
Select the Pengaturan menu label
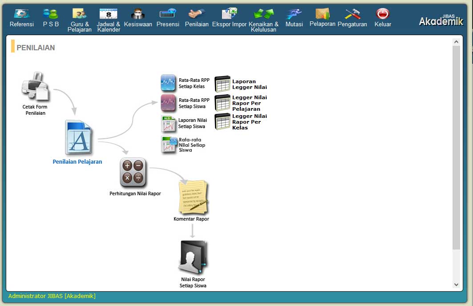coord(352,24)
